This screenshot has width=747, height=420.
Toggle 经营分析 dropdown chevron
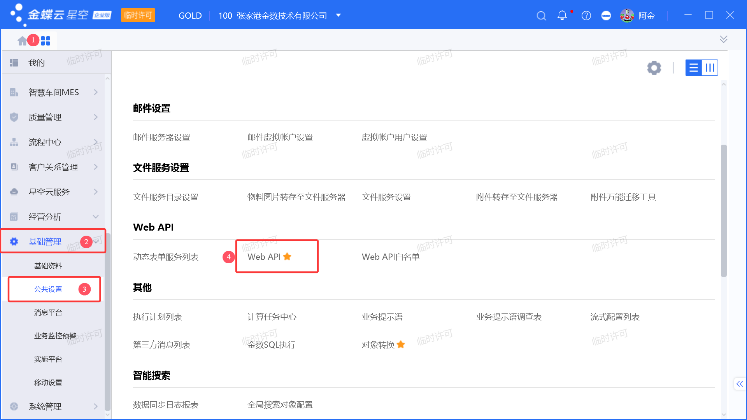click(x=96, y=217)
